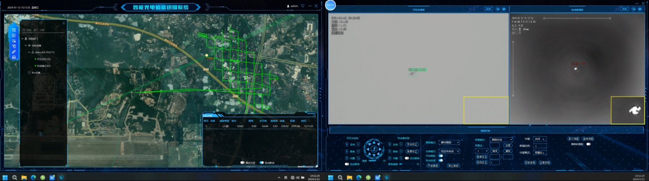This screenshot has height=181, width=649.
Task: Toggle the 雷达引导 switch in target list
Action: [x=242, y=162]
